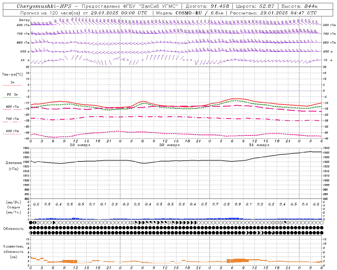Click the date label 30 января
The image size is (337, 270).
[169, 145]
